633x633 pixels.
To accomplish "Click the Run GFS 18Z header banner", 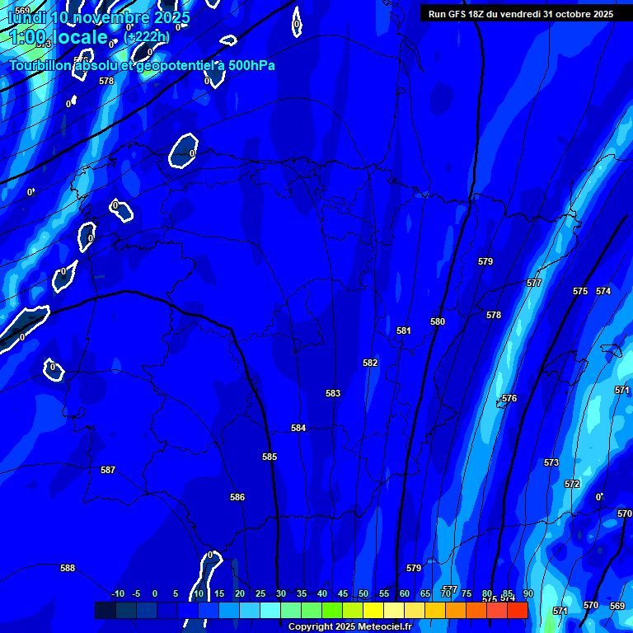I will pyautogui.click(x=521, y=14).
